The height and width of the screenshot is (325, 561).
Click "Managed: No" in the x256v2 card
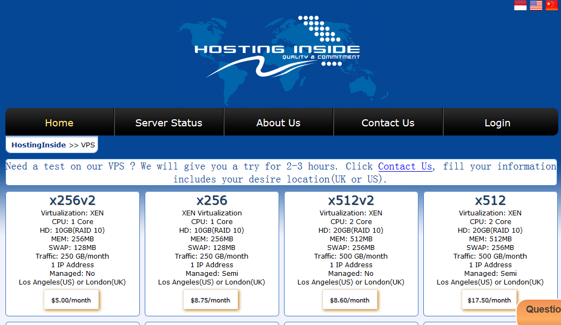[72, 274]
